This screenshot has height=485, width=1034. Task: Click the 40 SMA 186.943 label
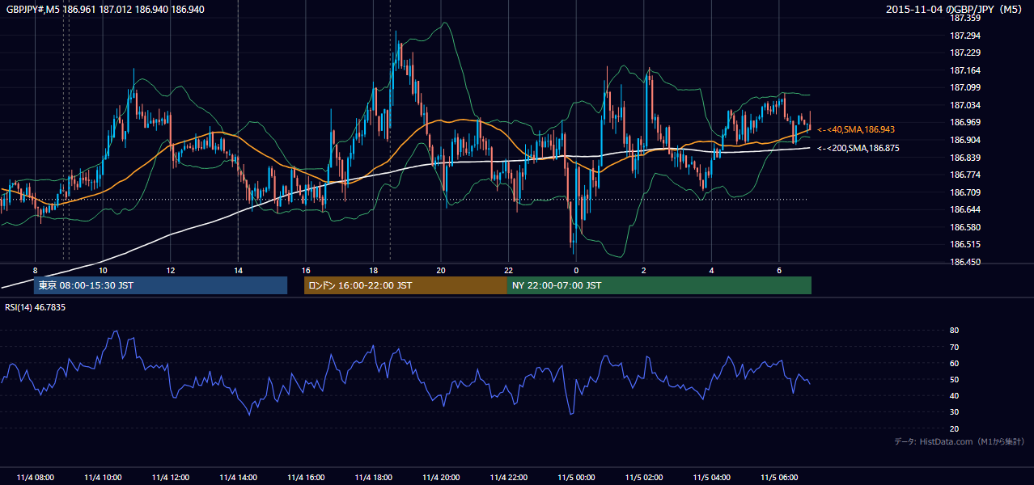click(x=856, y=129)
